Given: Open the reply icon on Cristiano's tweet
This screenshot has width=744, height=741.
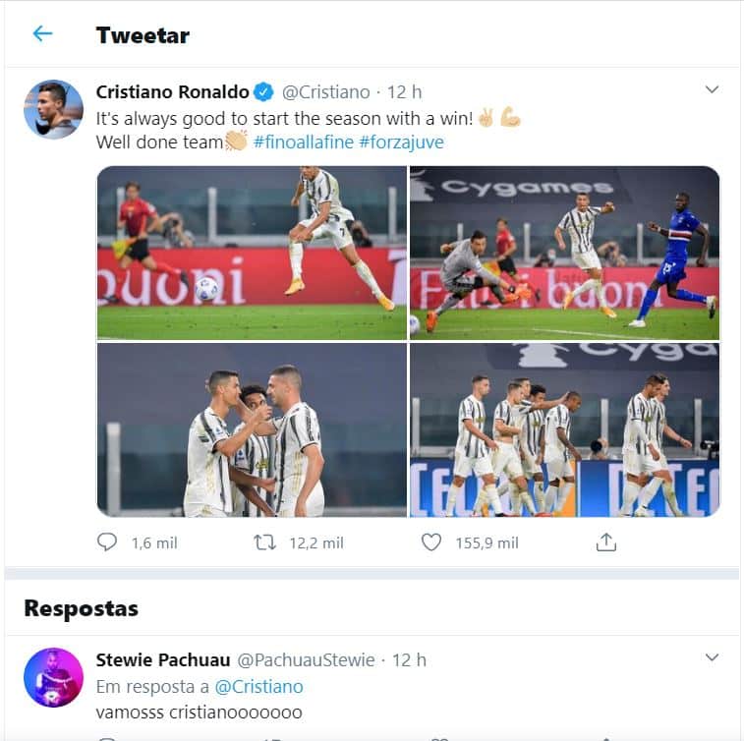Looking at the screenshot, I should pos(107,541).
